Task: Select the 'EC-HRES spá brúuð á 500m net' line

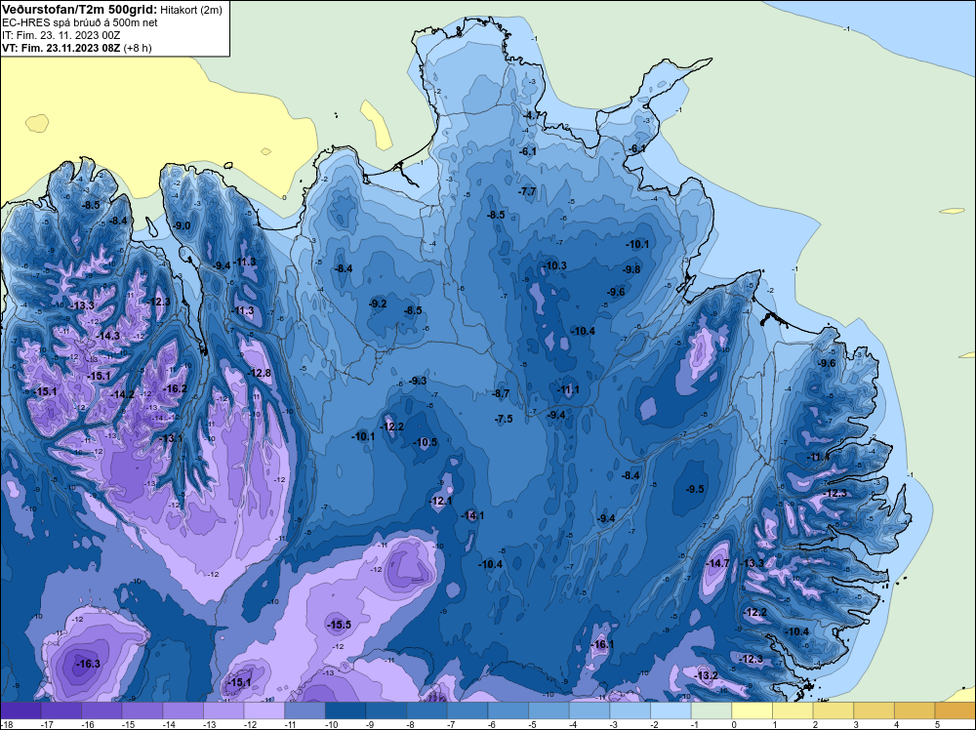Action: [x=80, y=22]
